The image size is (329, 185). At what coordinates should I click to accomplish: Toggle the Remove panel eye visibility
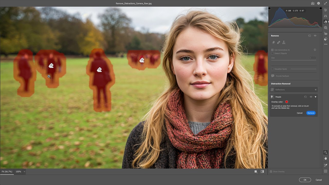315,36
